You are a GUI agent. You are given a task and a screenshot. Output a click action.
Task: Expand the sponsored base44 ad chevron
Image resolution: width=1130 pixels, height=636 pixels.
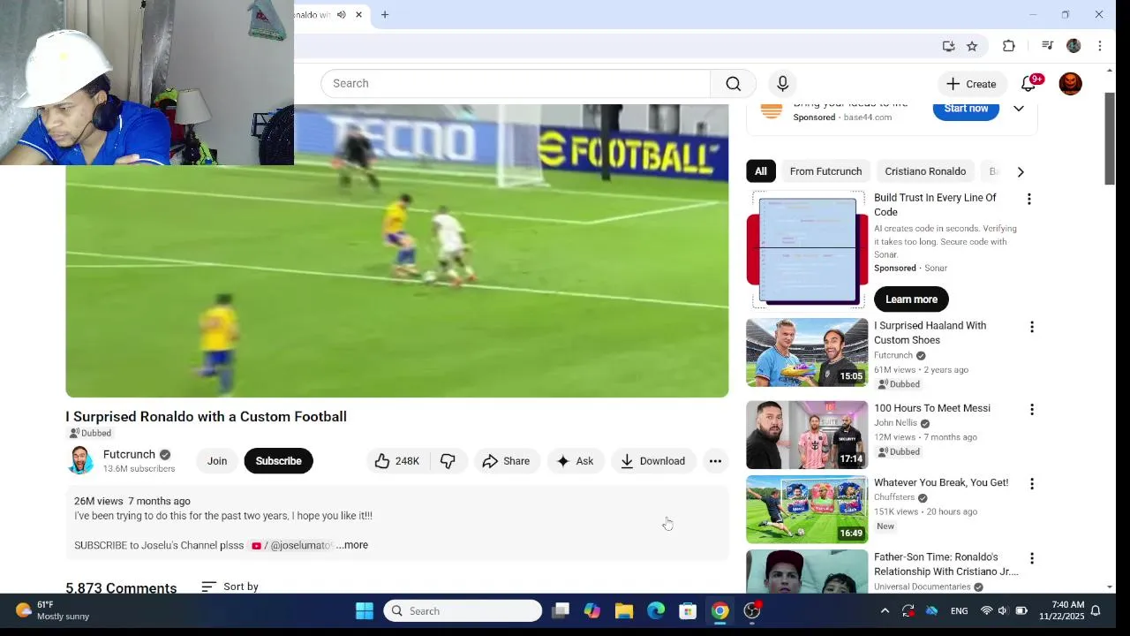point(1018,109)
